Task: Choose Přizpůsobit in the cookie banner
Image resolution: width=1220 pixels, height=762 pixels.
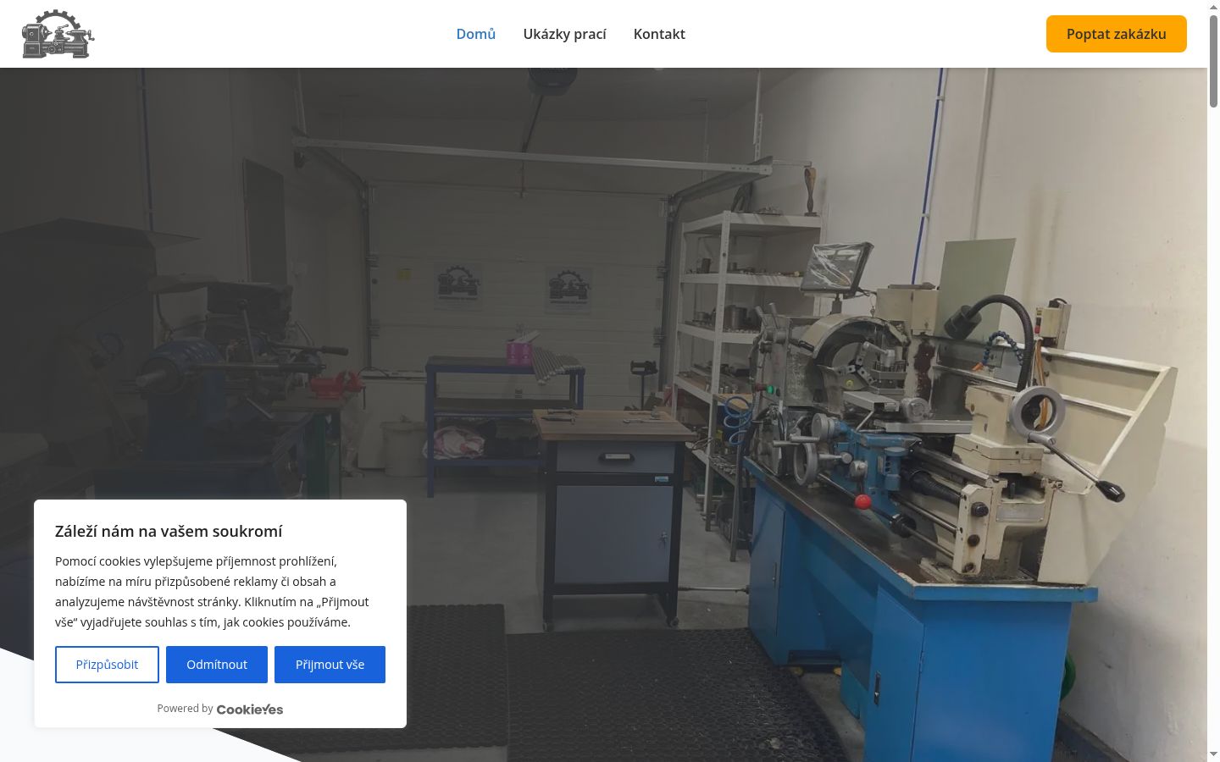Action: [107, 665]
